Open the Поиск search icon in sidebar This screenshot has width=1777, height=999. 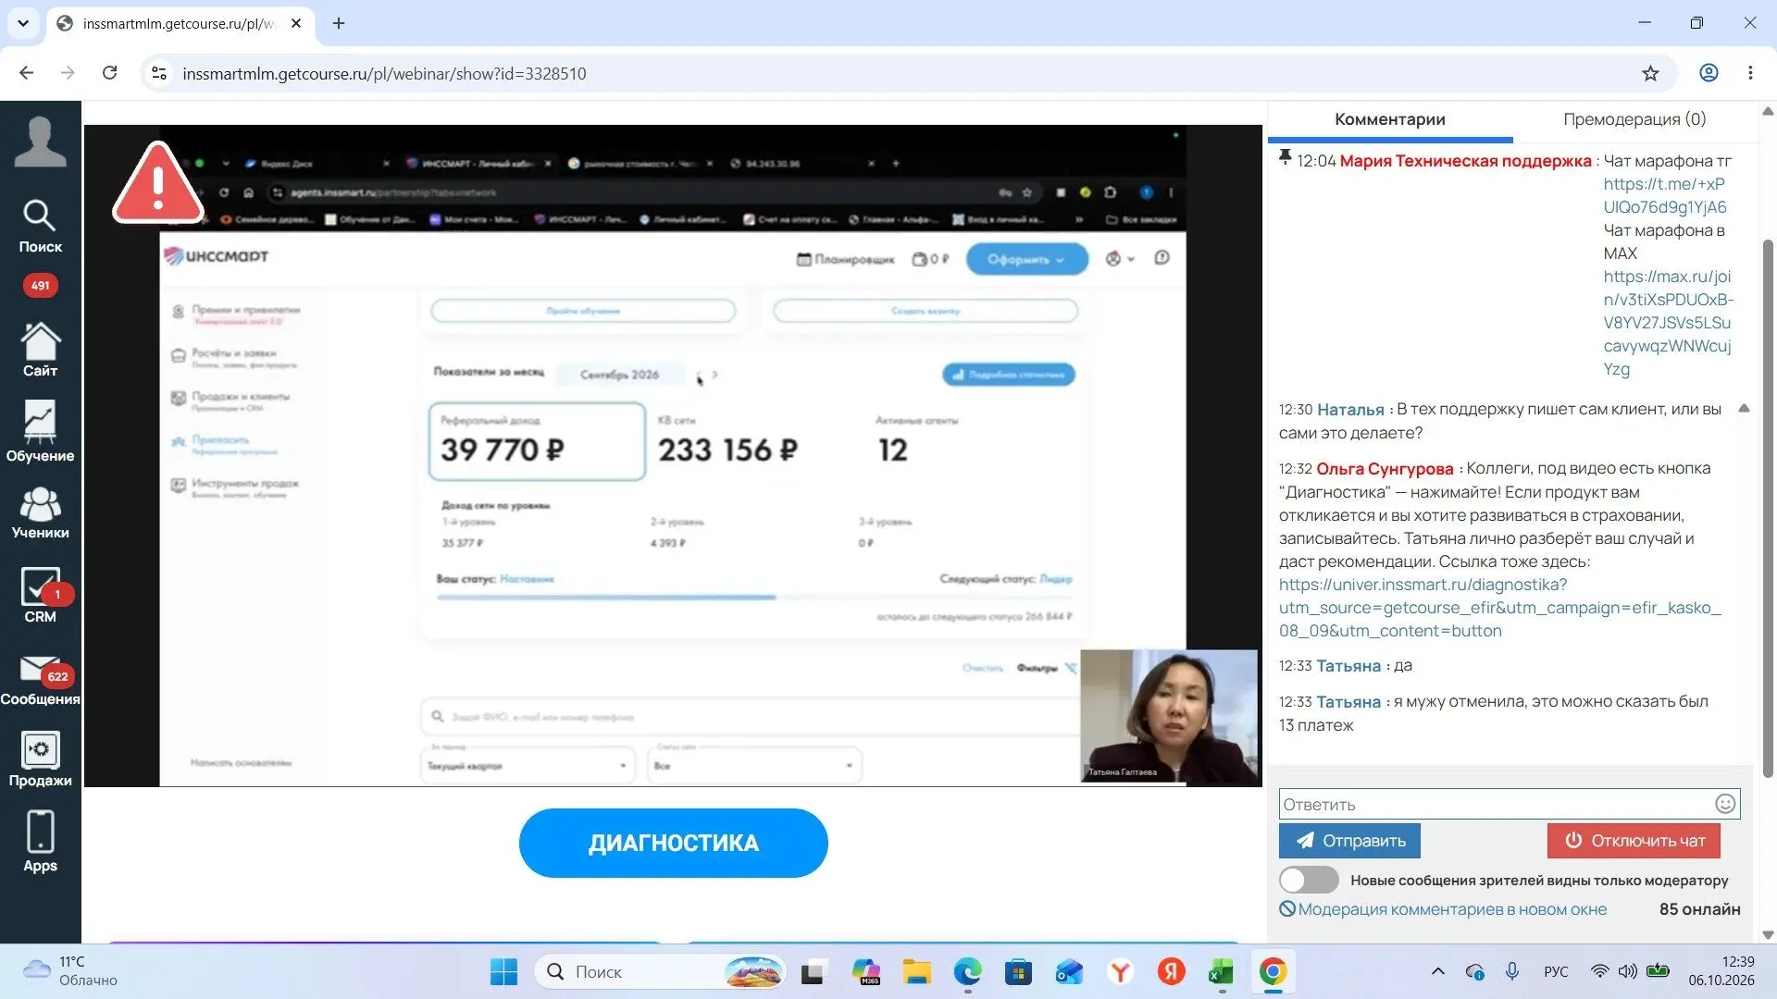click(40, 226)
